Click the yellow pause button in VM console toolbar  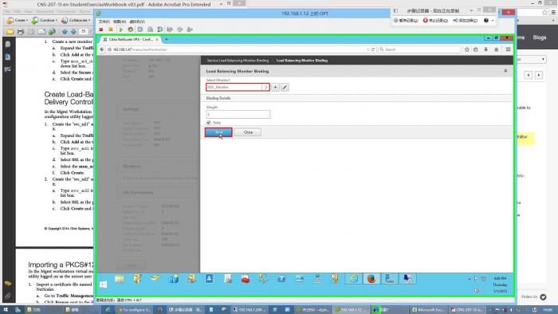click(x=111, y=29)
